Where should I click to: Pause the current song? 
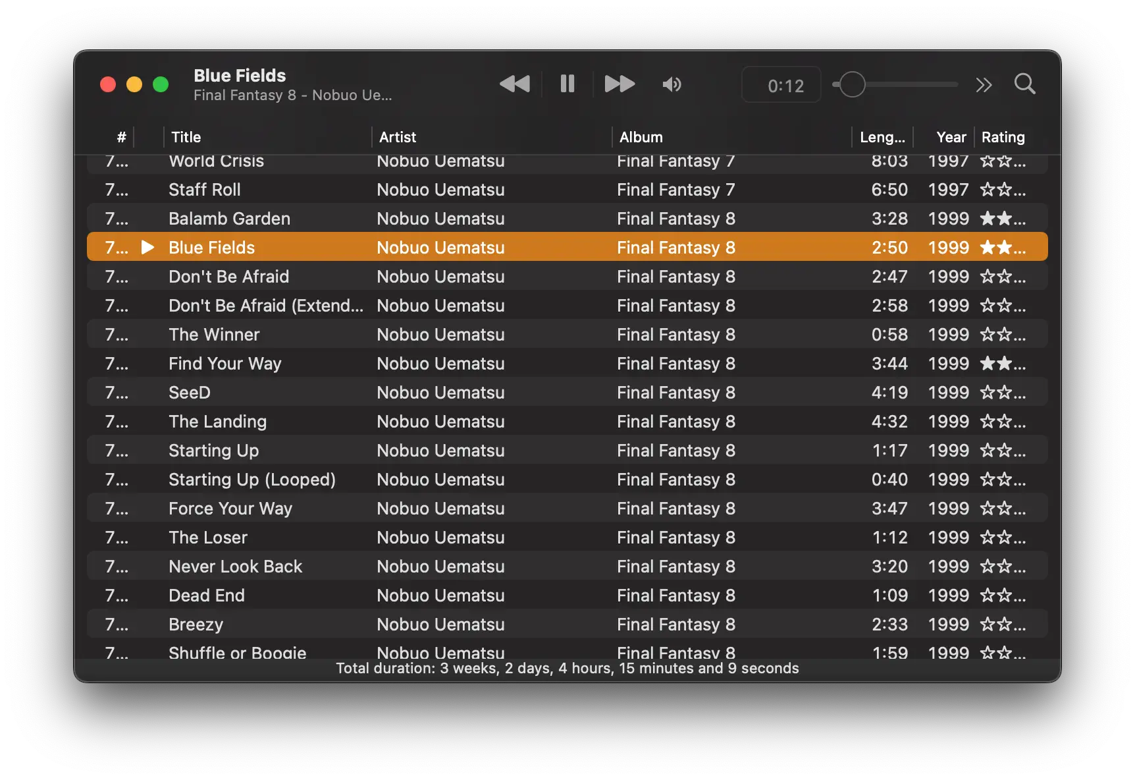[567, 84]
